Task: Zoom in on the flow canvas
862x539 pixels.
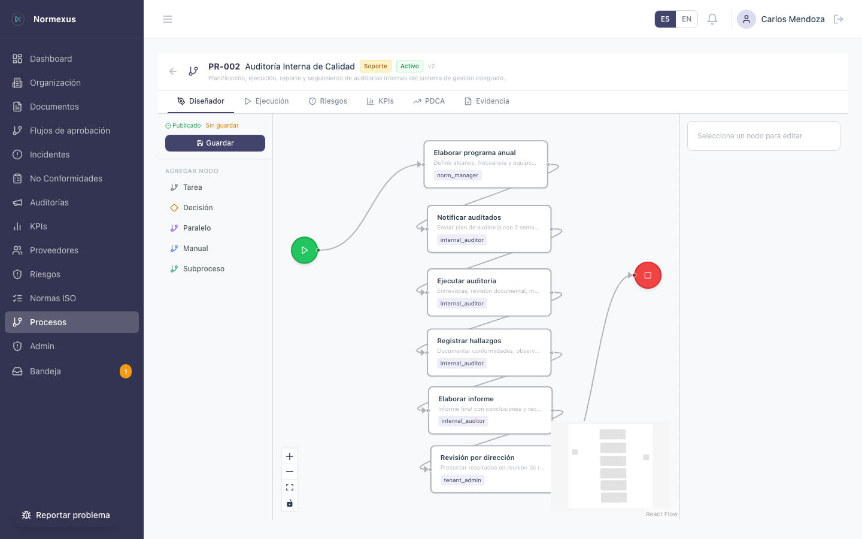Action: tap(290, 456)
